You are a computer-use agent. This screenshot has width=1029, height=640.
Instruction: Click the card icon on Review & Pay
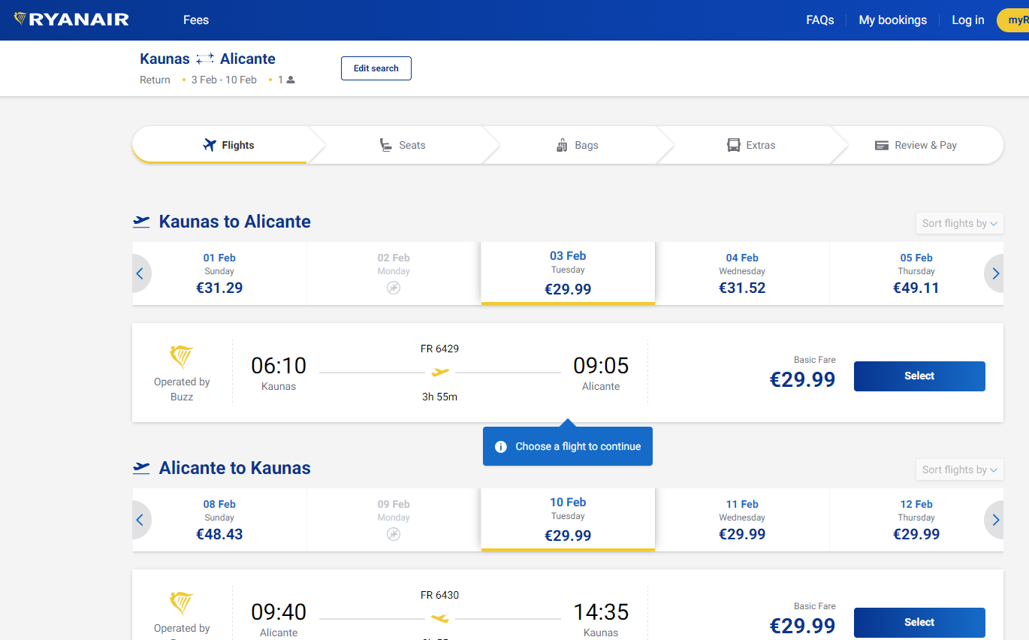(x=880, y=144)
